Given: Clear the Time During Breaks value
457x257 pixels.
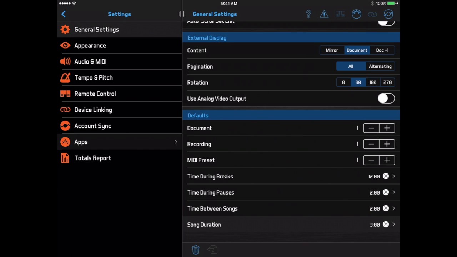Looking at the screenshot, I should pos(386,176).
